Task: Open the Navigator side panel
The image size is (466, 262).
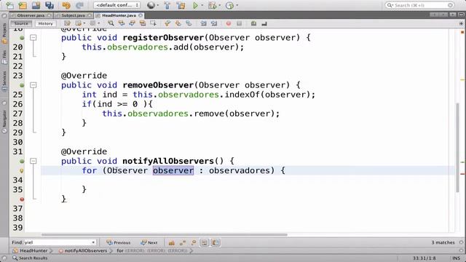Action: (x=4, y=122)
